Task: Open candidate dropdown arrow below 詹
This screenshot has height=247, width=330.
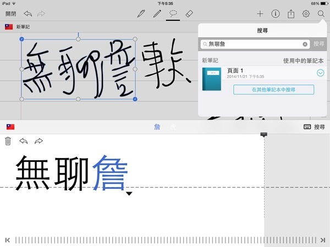Action: click(129, 193)
